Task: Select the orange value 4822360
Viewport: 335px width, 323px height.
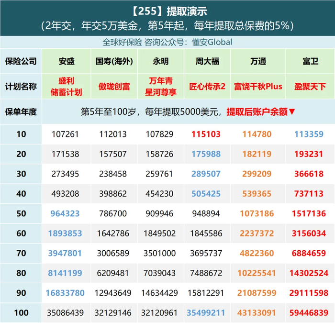Action: (257, 253)
